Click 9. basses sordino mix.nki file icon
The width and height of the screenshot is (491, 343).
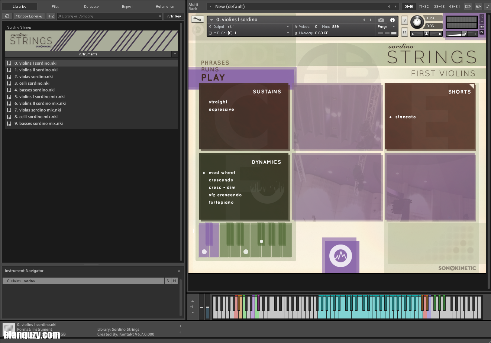pyautogui.click(x=9, y=123)
